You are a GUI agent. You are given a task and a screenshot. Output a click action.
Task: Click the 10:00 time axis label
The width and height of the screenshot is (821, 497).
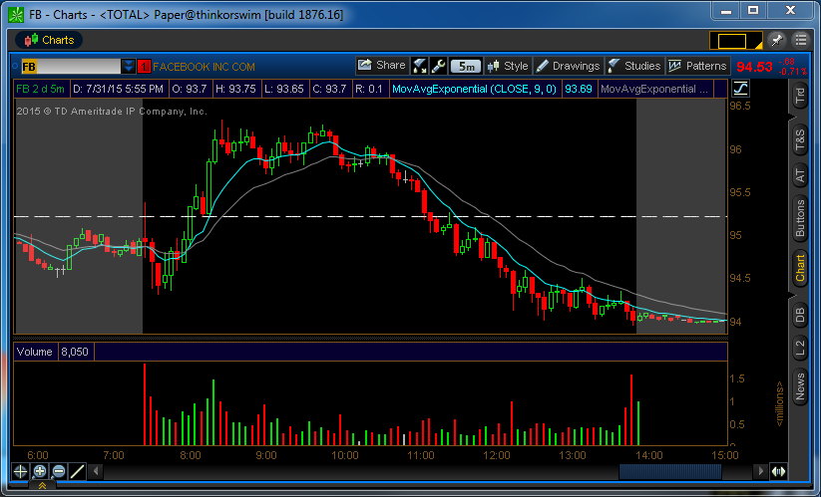345,455
